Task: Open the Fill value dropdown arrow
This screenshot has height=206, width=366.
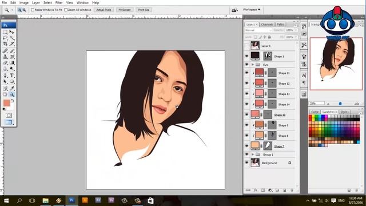Action: pos(296,37)
